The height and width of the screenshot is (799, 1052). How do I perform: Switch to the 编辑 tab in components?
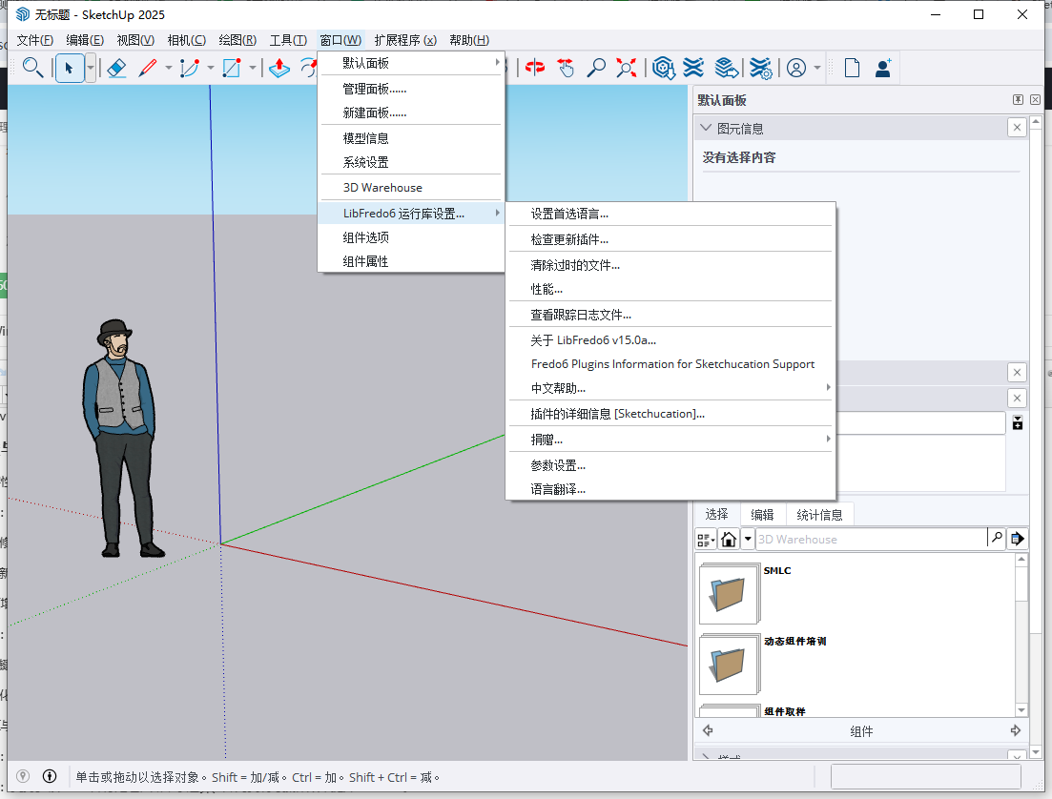point(762,515)
